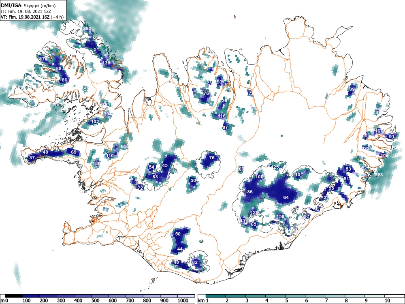Click the 'VT: Fim. 19.08.2021 16Z (+4 h)' line
The image size is (405, 304).
point(32,17)
